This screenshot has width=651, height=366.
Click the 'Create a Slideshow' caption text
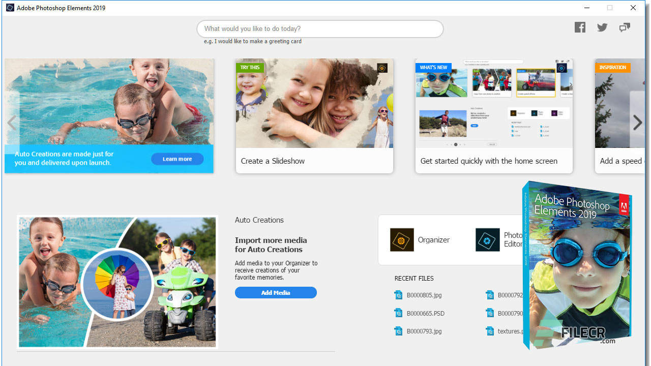pos(273,161)
